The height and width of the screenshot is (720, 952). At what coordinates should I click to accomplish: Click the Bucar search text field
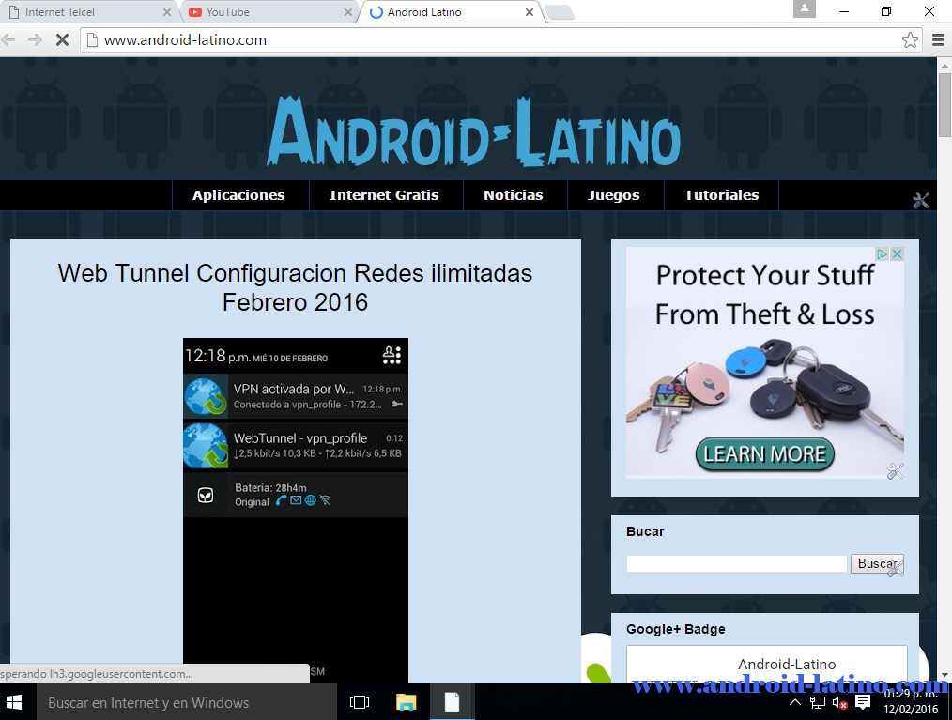736,563
